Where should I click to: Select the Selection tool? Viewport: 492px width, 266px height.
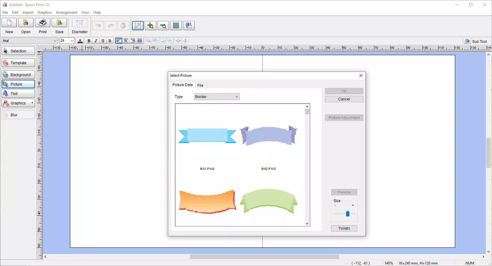18,51
